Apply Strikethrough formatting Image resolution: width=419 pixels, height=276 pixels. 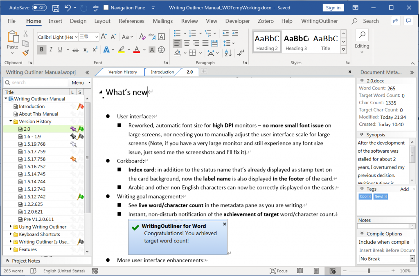pyautogui.click(x=76, y=49)
